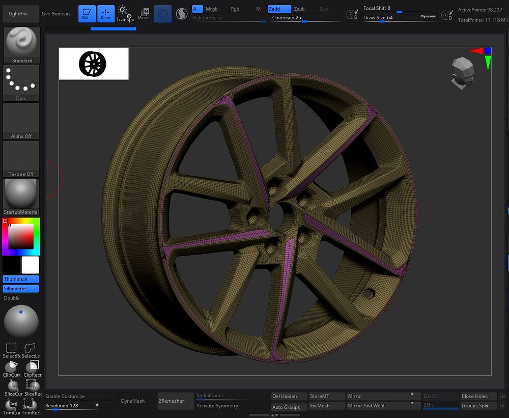
Task: Select the white secondary color swatch
Action: [x=30, y=265]
